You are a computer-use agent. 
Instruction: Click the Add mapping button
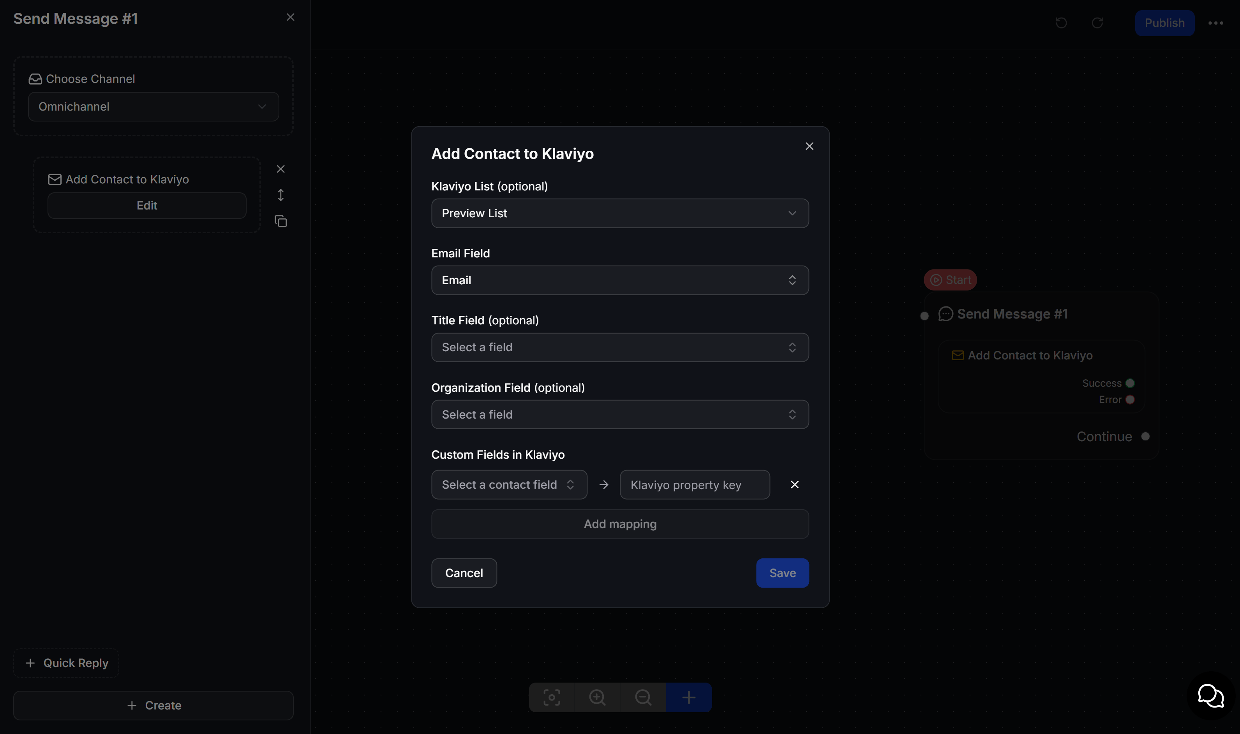(x=620, y=524)
